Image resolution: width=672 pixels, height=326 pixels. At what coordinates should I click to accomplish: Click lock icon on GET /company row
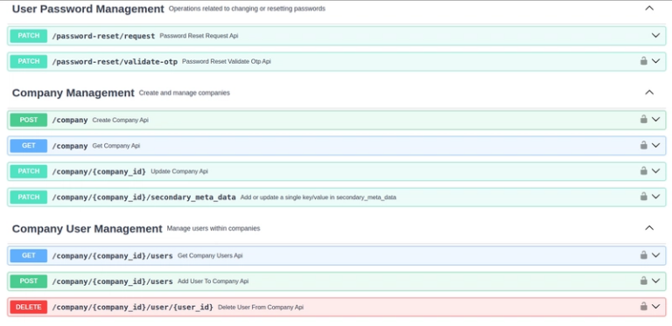click(x=643, y=145)
